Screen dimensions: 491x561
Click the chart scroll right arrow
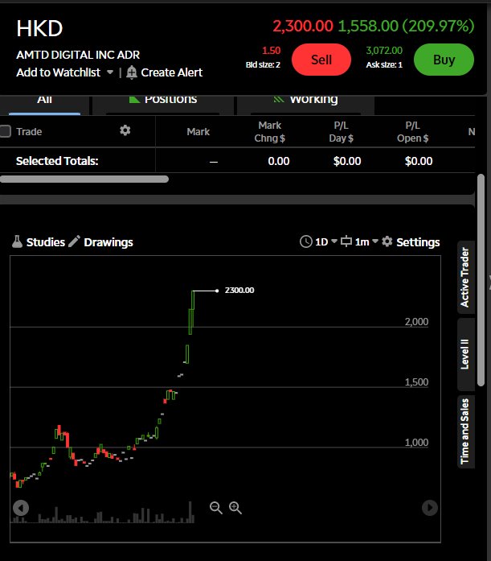click(x=430, y=508)
